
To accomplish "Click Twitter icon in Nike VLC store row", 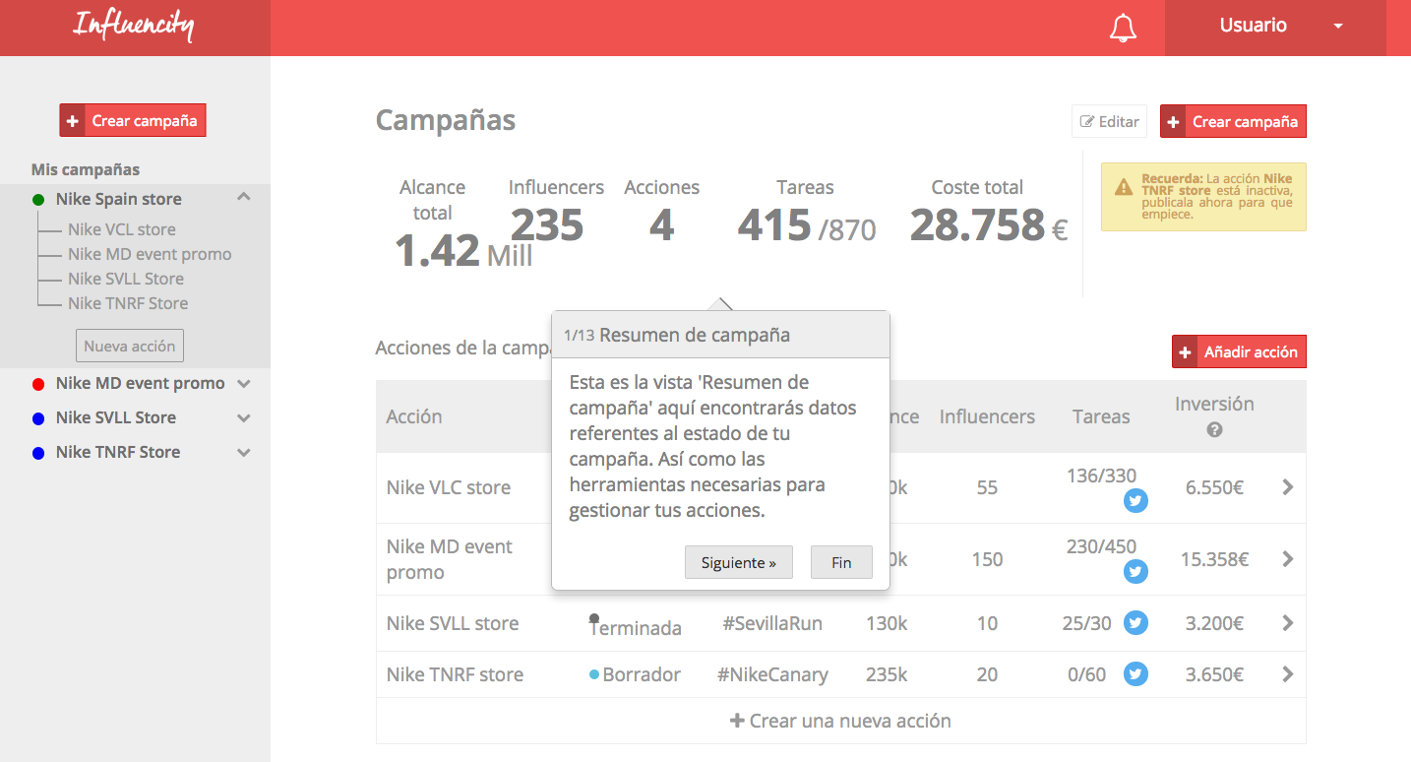I will click(1135, 501).
